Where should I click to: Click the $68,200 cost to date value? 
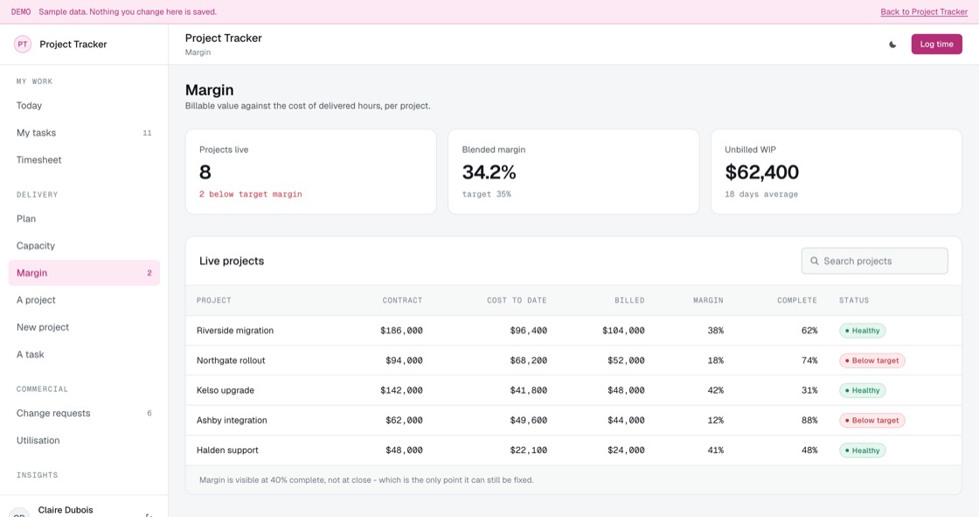click(x=528, y=360)
